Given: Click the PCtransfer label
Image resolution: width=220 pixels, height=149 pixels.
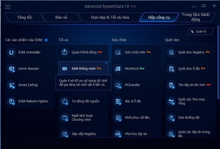Looking at the screenshot, I should [132, 85].
